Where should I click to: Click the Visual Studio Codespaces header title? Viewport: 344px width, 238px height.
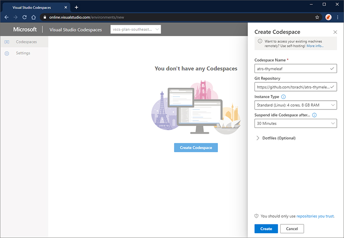(x=75, y=30)
